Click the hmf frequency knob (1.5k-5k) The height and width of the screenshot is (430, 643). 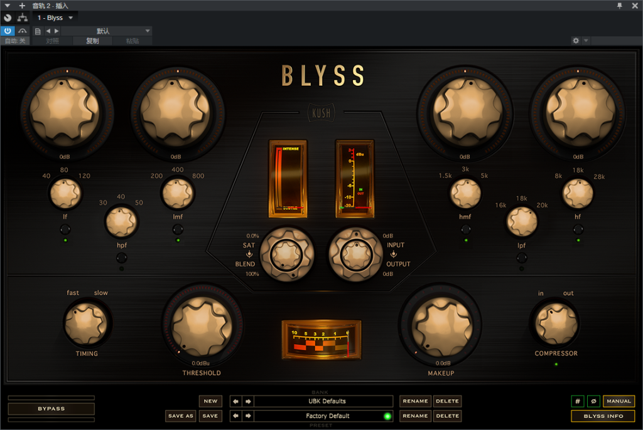(466, 193)
